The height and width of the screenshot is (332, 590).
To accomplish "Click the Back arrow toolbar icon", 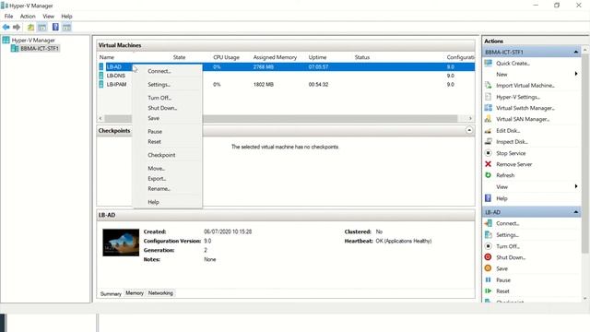I will pos(6,27).
